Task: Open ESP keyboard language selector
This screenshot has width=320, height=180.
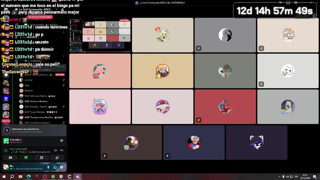Action: tap(296, 177)
